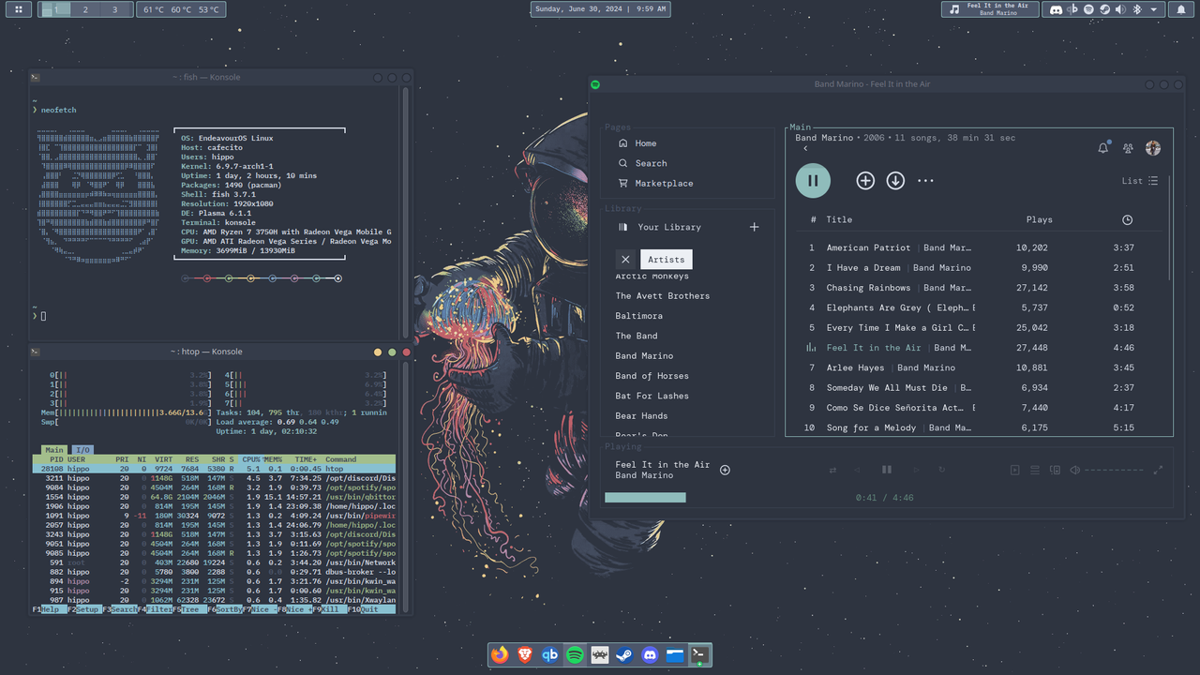Add album to library with plus icon
The height and width of the screenshot is (675, 1200).
pyautogui.click(x=865, y=181)
